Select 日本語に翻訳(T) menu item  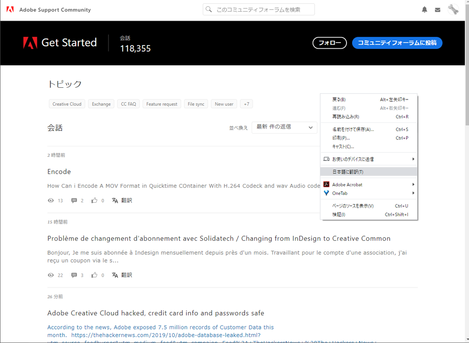[369, 172]
